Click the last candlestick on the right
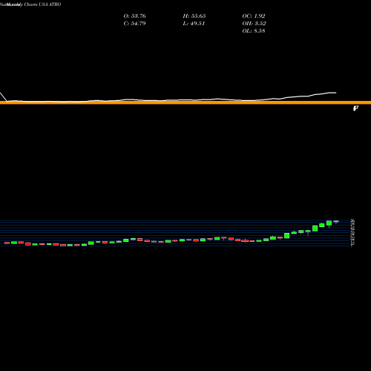The height and width of the screenshot is (371, 371). click(x=336, y=222)
